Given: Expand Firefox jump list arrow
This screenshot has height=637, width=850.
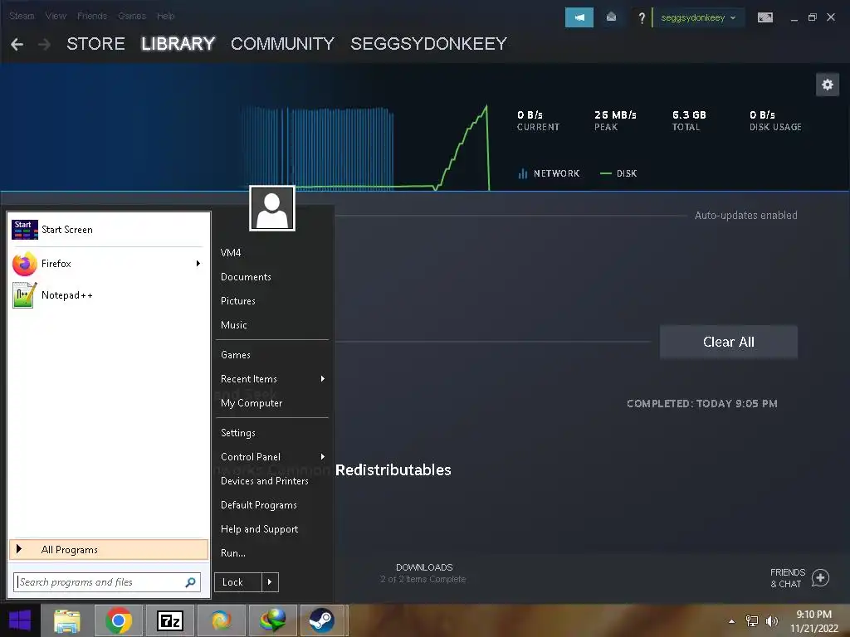Looking at the screenshot, I should point(198,264).
